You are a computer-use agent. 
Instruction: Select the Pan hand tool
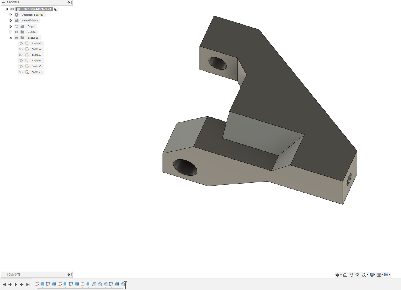click(351, 275)
